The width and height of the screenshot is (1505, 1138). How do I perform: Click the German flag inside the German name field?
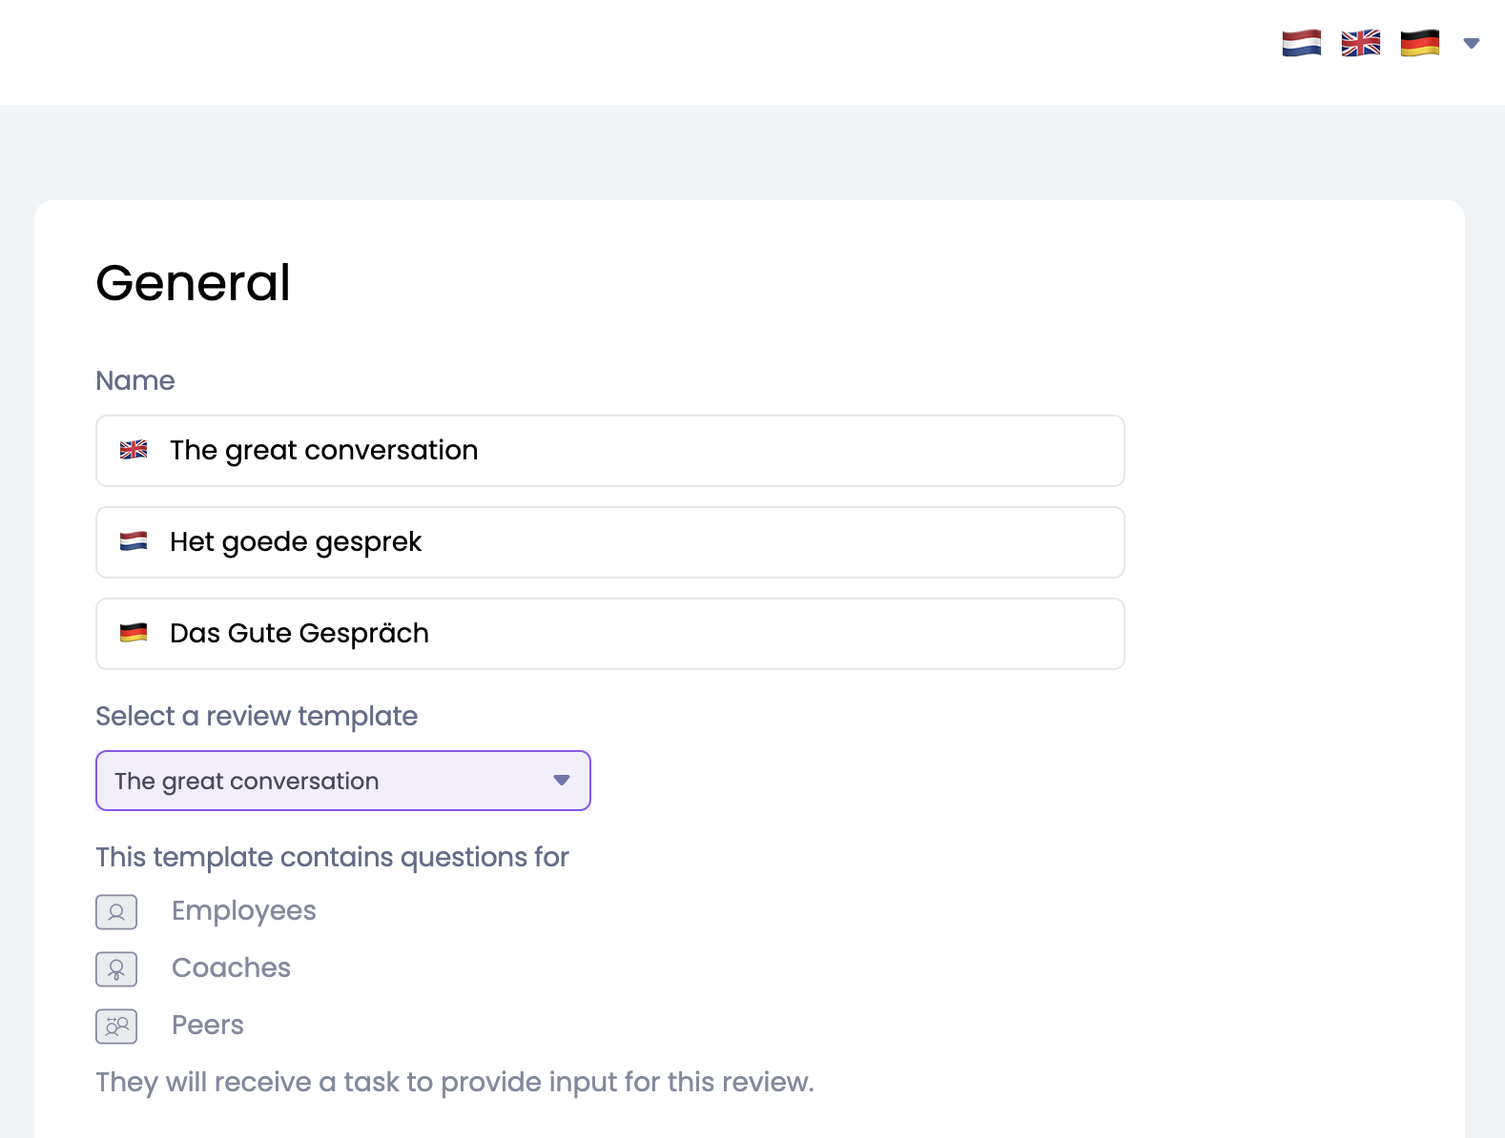[134, 633]
